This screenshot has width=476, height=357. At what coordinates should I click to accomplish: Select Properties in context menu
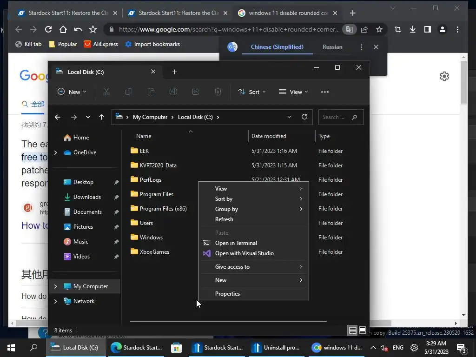tap(253, 294)
